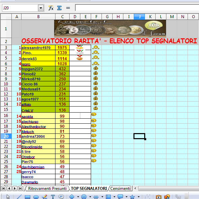Select the Line drawing tool
This screenshot has width=199, height=199.
coord(19,197)
